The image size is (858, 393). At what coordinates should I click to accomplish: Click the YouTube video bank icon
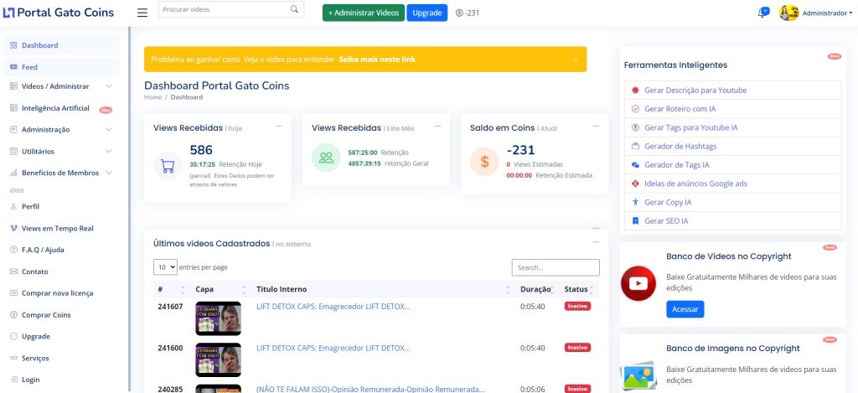[x=638, y=282]
